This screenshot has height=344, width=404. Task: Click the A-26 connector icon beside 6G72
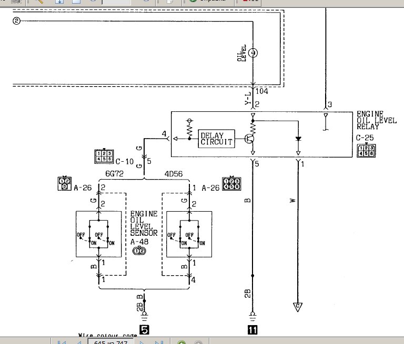64,183
